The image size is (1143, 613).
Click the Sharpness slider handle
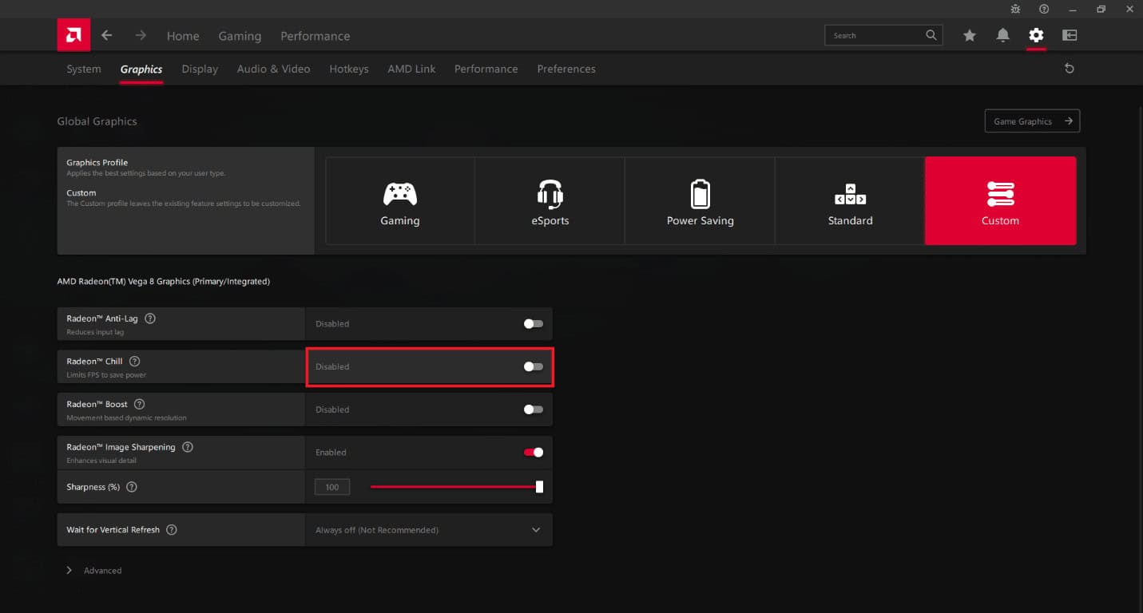click(539, 487)
